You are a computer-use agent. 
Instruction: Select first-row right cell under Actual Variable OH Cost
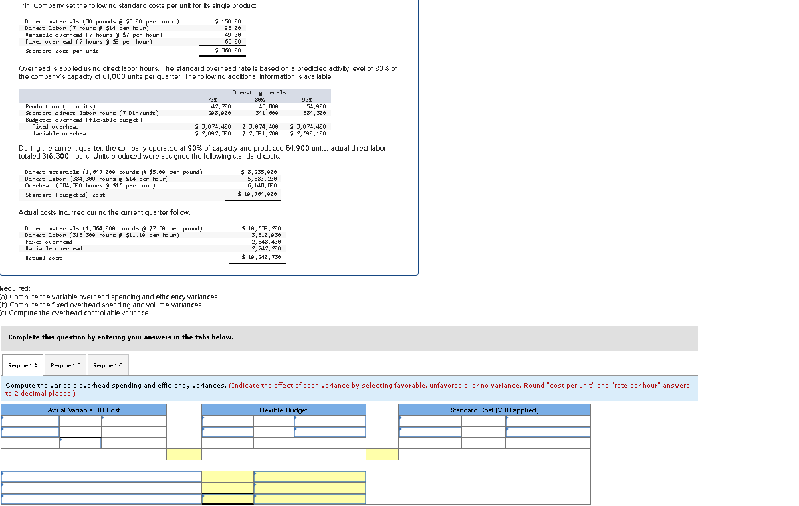pyautogui.click(x=134, y=421)
